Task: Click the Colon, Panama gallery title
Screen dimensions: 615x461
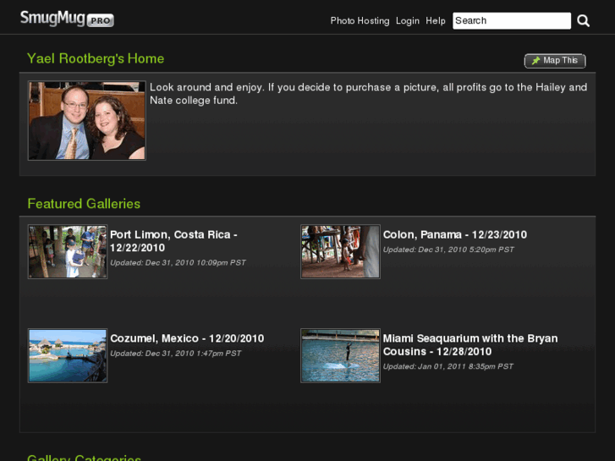Action: click(x=454, y=235)
